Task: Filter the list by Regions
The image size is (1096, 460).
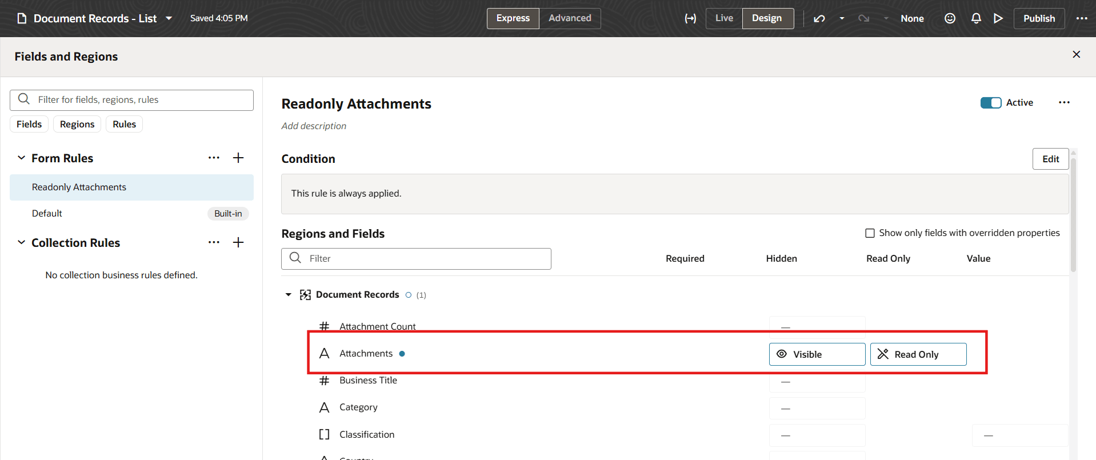Action: click(x=77, y=124)
